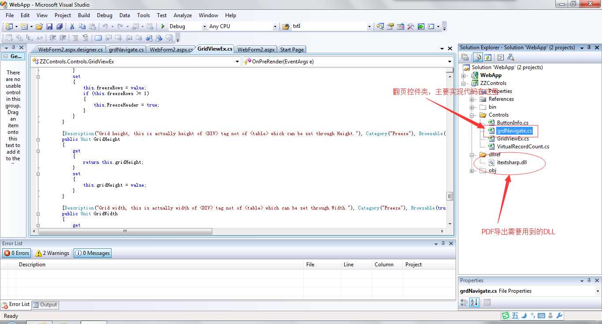Toggle auto-hide pin on the Properties panel
This screenshot has width=602, height=324.
(x=590, y=280)
